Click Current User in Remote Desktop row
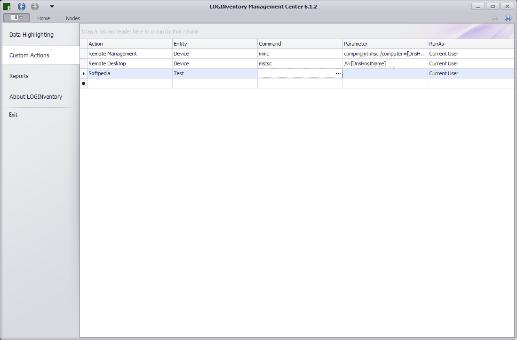 (x=470, y=63)
